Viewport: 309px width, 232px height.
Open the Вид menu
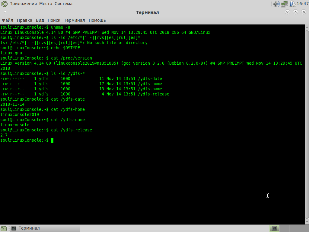(x=40, y=20)
